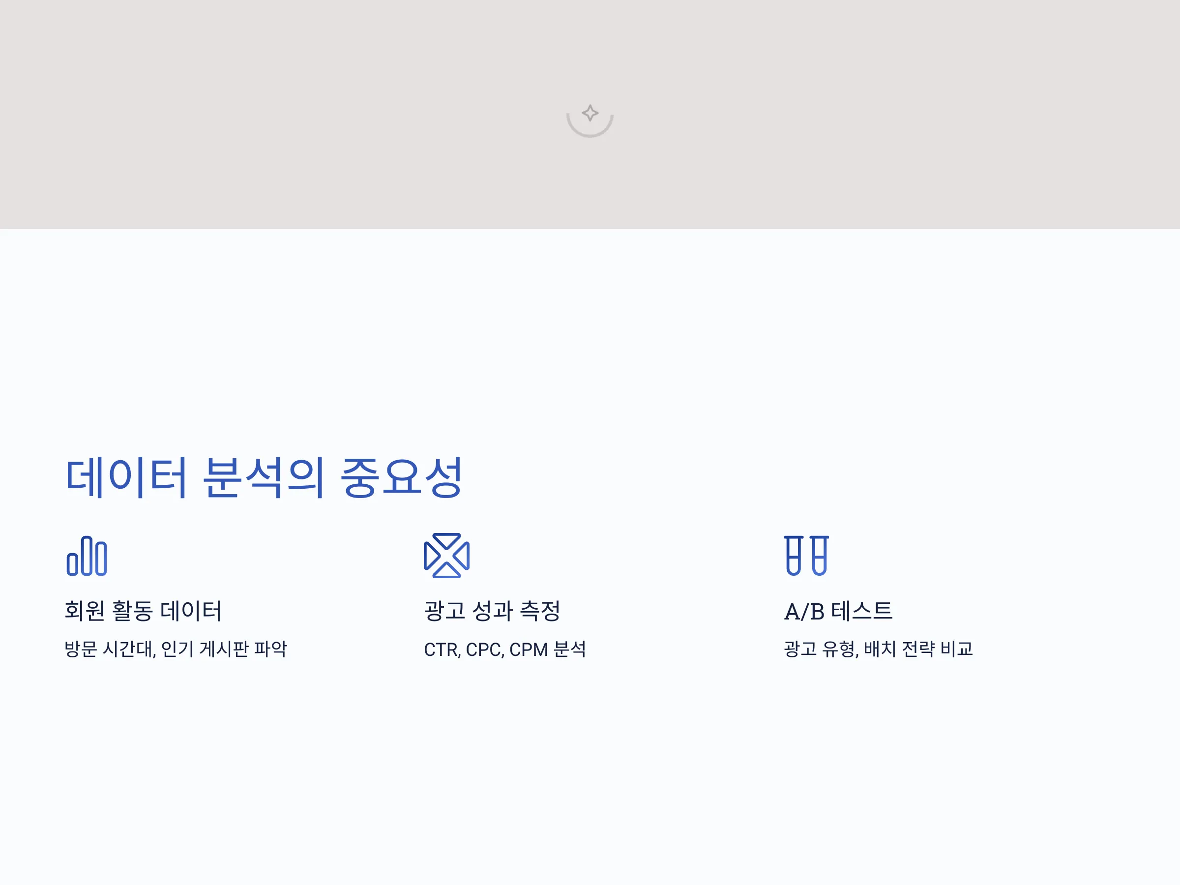This screenshot has width=1180, height=885.
Task: Click the word CPM in the description
Action: tap(528, 650)
